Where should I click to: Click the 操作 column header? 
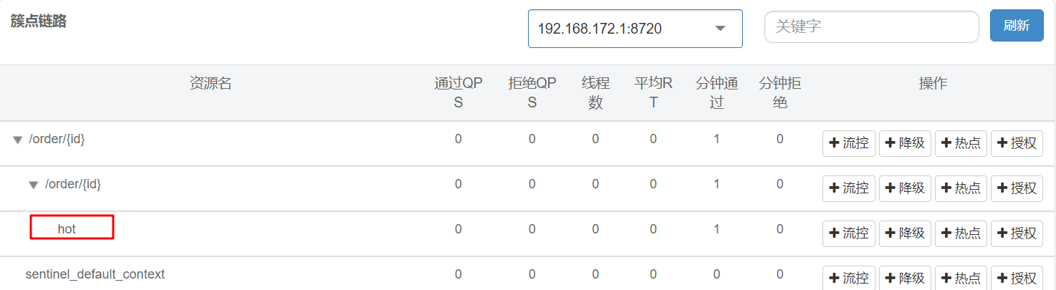tap(933, 84)
